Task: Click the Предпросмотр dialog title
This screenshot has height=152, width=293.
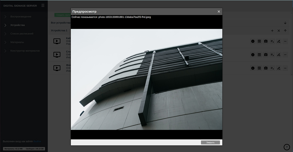Action: coord(84,12)
